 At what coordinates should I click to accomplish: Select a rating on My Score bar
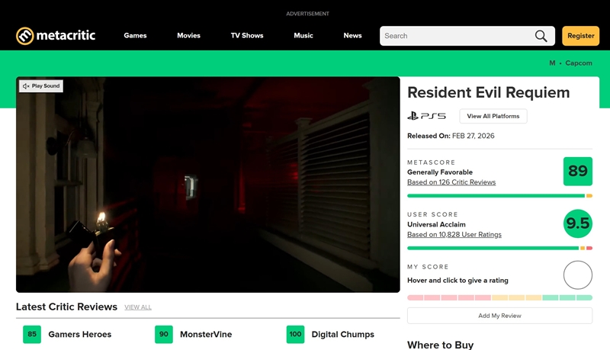pos(499,297)
